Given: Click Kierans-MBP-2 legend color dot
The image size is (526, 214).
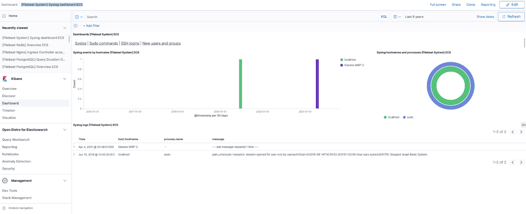Looking at the screenshot, I should click(341, 65).
